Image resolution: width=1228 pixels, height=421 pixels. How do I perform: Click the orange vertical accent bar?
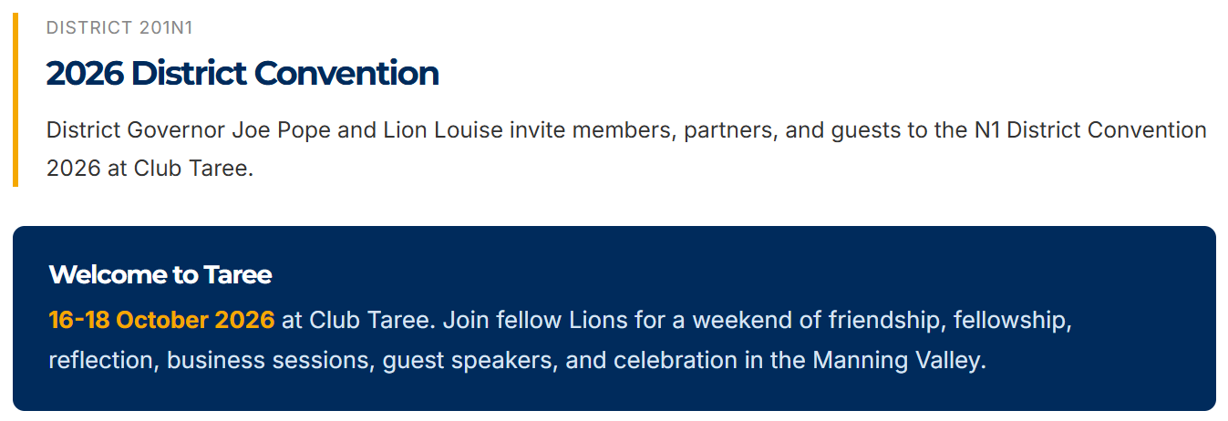(15, 100)
